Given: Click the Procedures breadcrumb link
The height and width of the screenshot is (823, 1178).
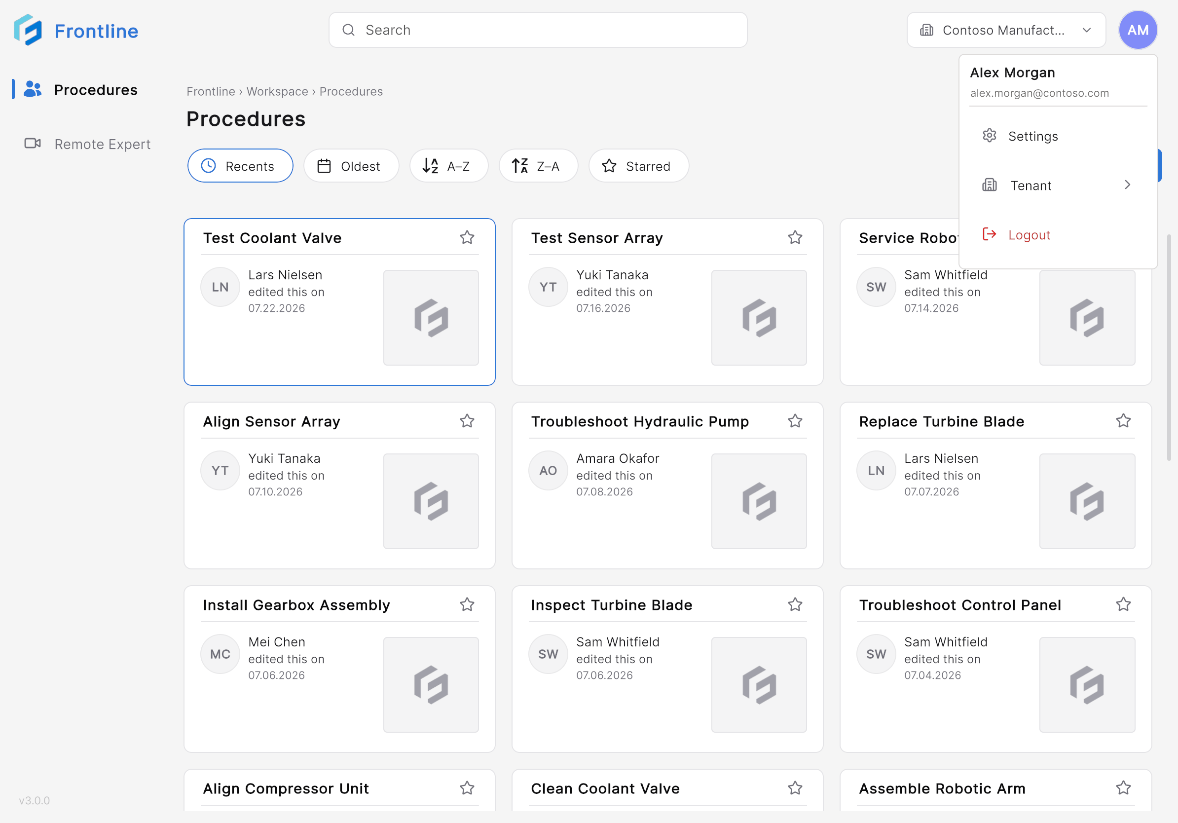Looking at the screenshot, I should (351, 91).
